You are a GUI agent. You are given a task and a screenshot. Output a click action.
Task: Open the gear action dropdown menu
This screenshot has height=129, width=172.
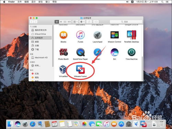[x=82, y=22]
